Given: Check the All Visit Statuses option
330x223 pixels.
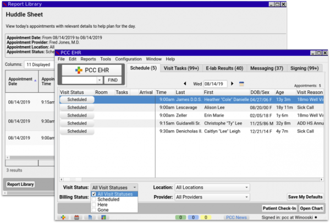Looking at the screenshot, I should pos(94,194).
